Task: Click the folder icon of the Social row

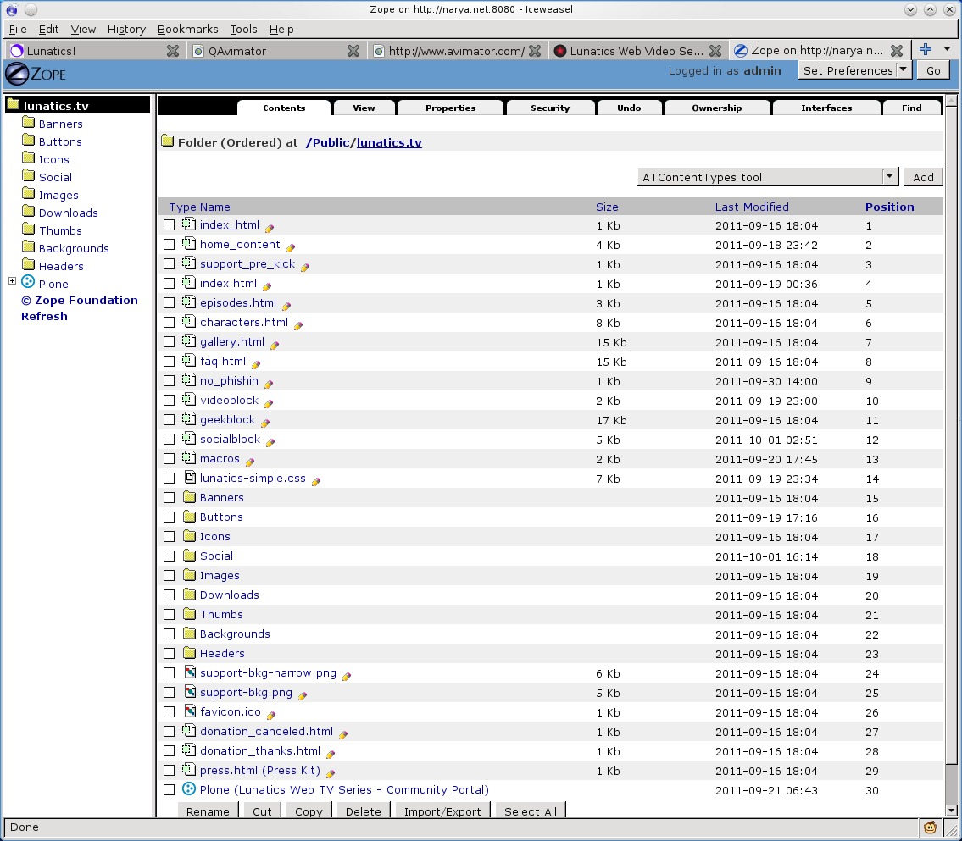Action: (190, 556)
